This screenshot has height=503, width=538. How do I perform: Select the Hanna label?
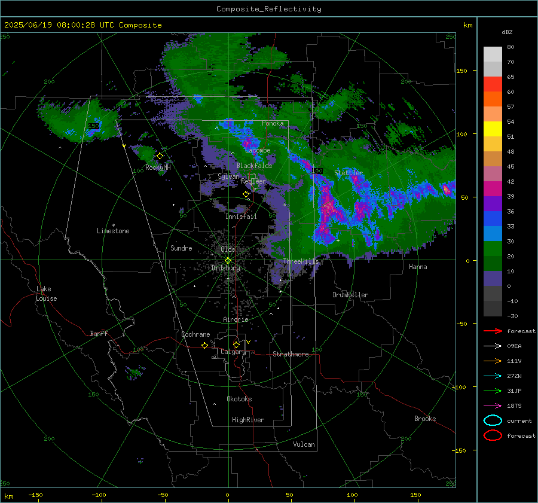pyautogui.click(x=418, y=267)
